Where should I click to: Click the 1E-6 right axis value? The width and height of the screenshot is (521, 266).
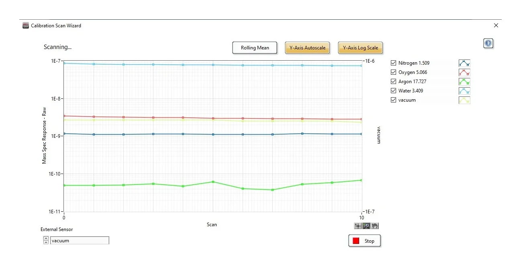370,61
